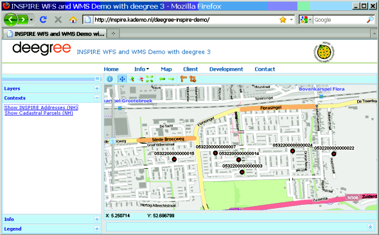Collapse the Contexts panel
Image resolution: width=379 pixels, height=235 pixels.
97,98
